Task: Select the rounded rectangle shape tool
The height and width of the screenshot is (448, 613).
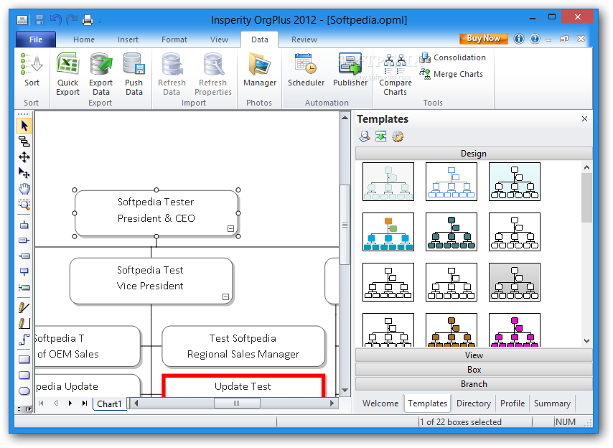Action: pos(24,375)
